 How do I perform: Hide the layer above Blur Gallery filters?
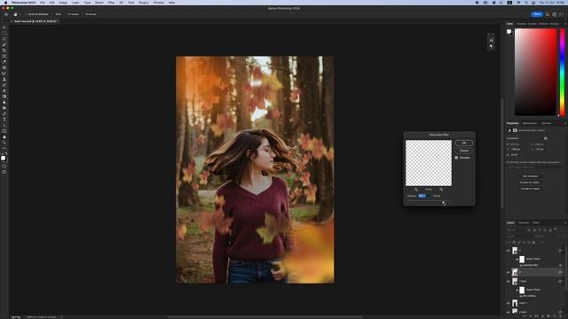(509, 281)
